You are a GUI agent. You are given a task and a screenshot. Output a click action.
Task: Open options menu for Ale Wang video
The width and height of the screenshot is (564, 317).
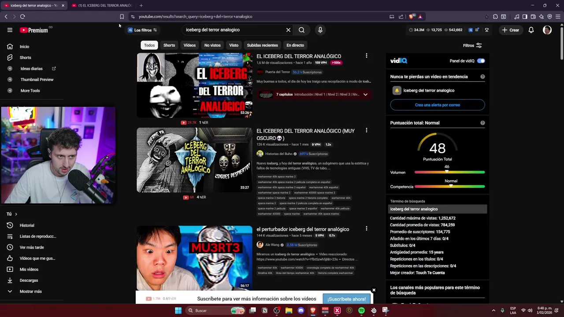point(366,229)
